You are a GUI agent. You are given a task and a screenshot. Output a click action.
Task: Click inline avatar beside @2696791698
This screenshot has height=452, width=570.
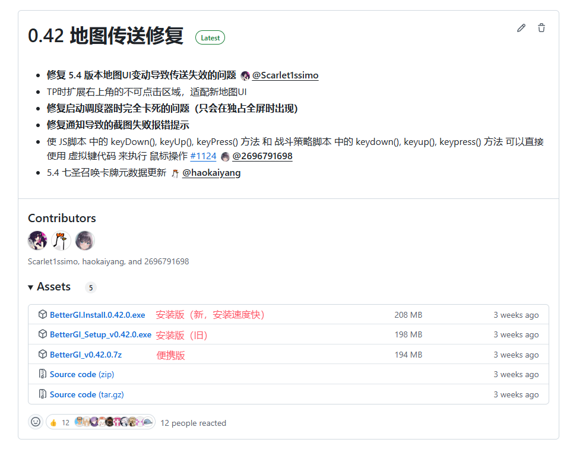[x=226, y=157]
